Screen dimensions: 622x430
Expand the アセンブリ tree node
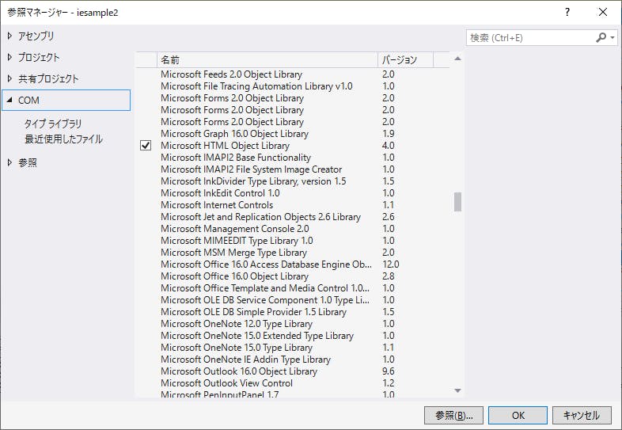10,36
